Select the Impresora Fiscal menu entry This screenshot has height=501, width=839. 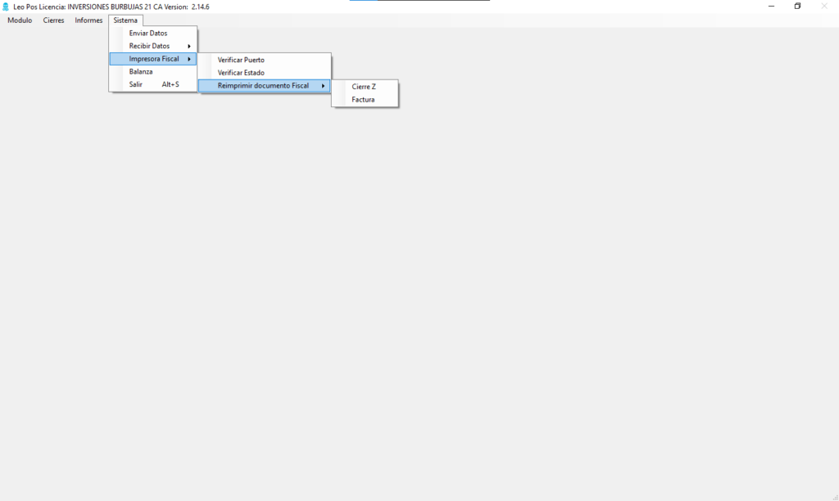(153, 59)
